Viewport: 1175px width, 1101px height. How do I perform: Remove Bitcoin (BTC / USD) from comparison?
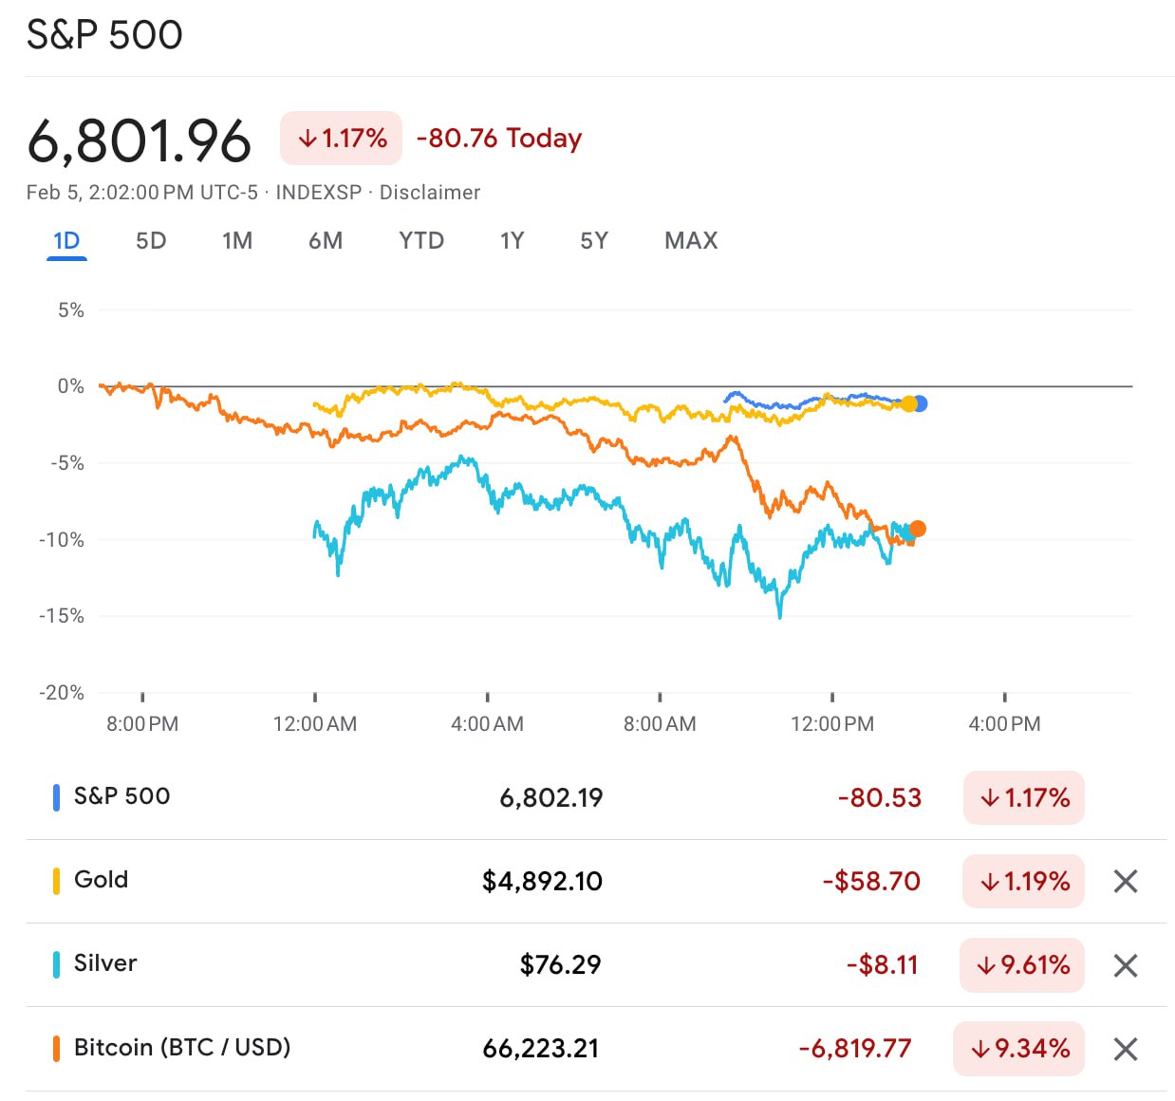[x=1126, y=1049]
